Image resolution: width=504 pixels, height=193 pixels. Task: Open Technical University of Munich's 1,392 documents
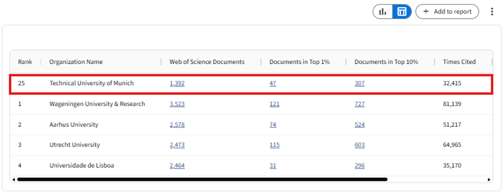(177, 83)
